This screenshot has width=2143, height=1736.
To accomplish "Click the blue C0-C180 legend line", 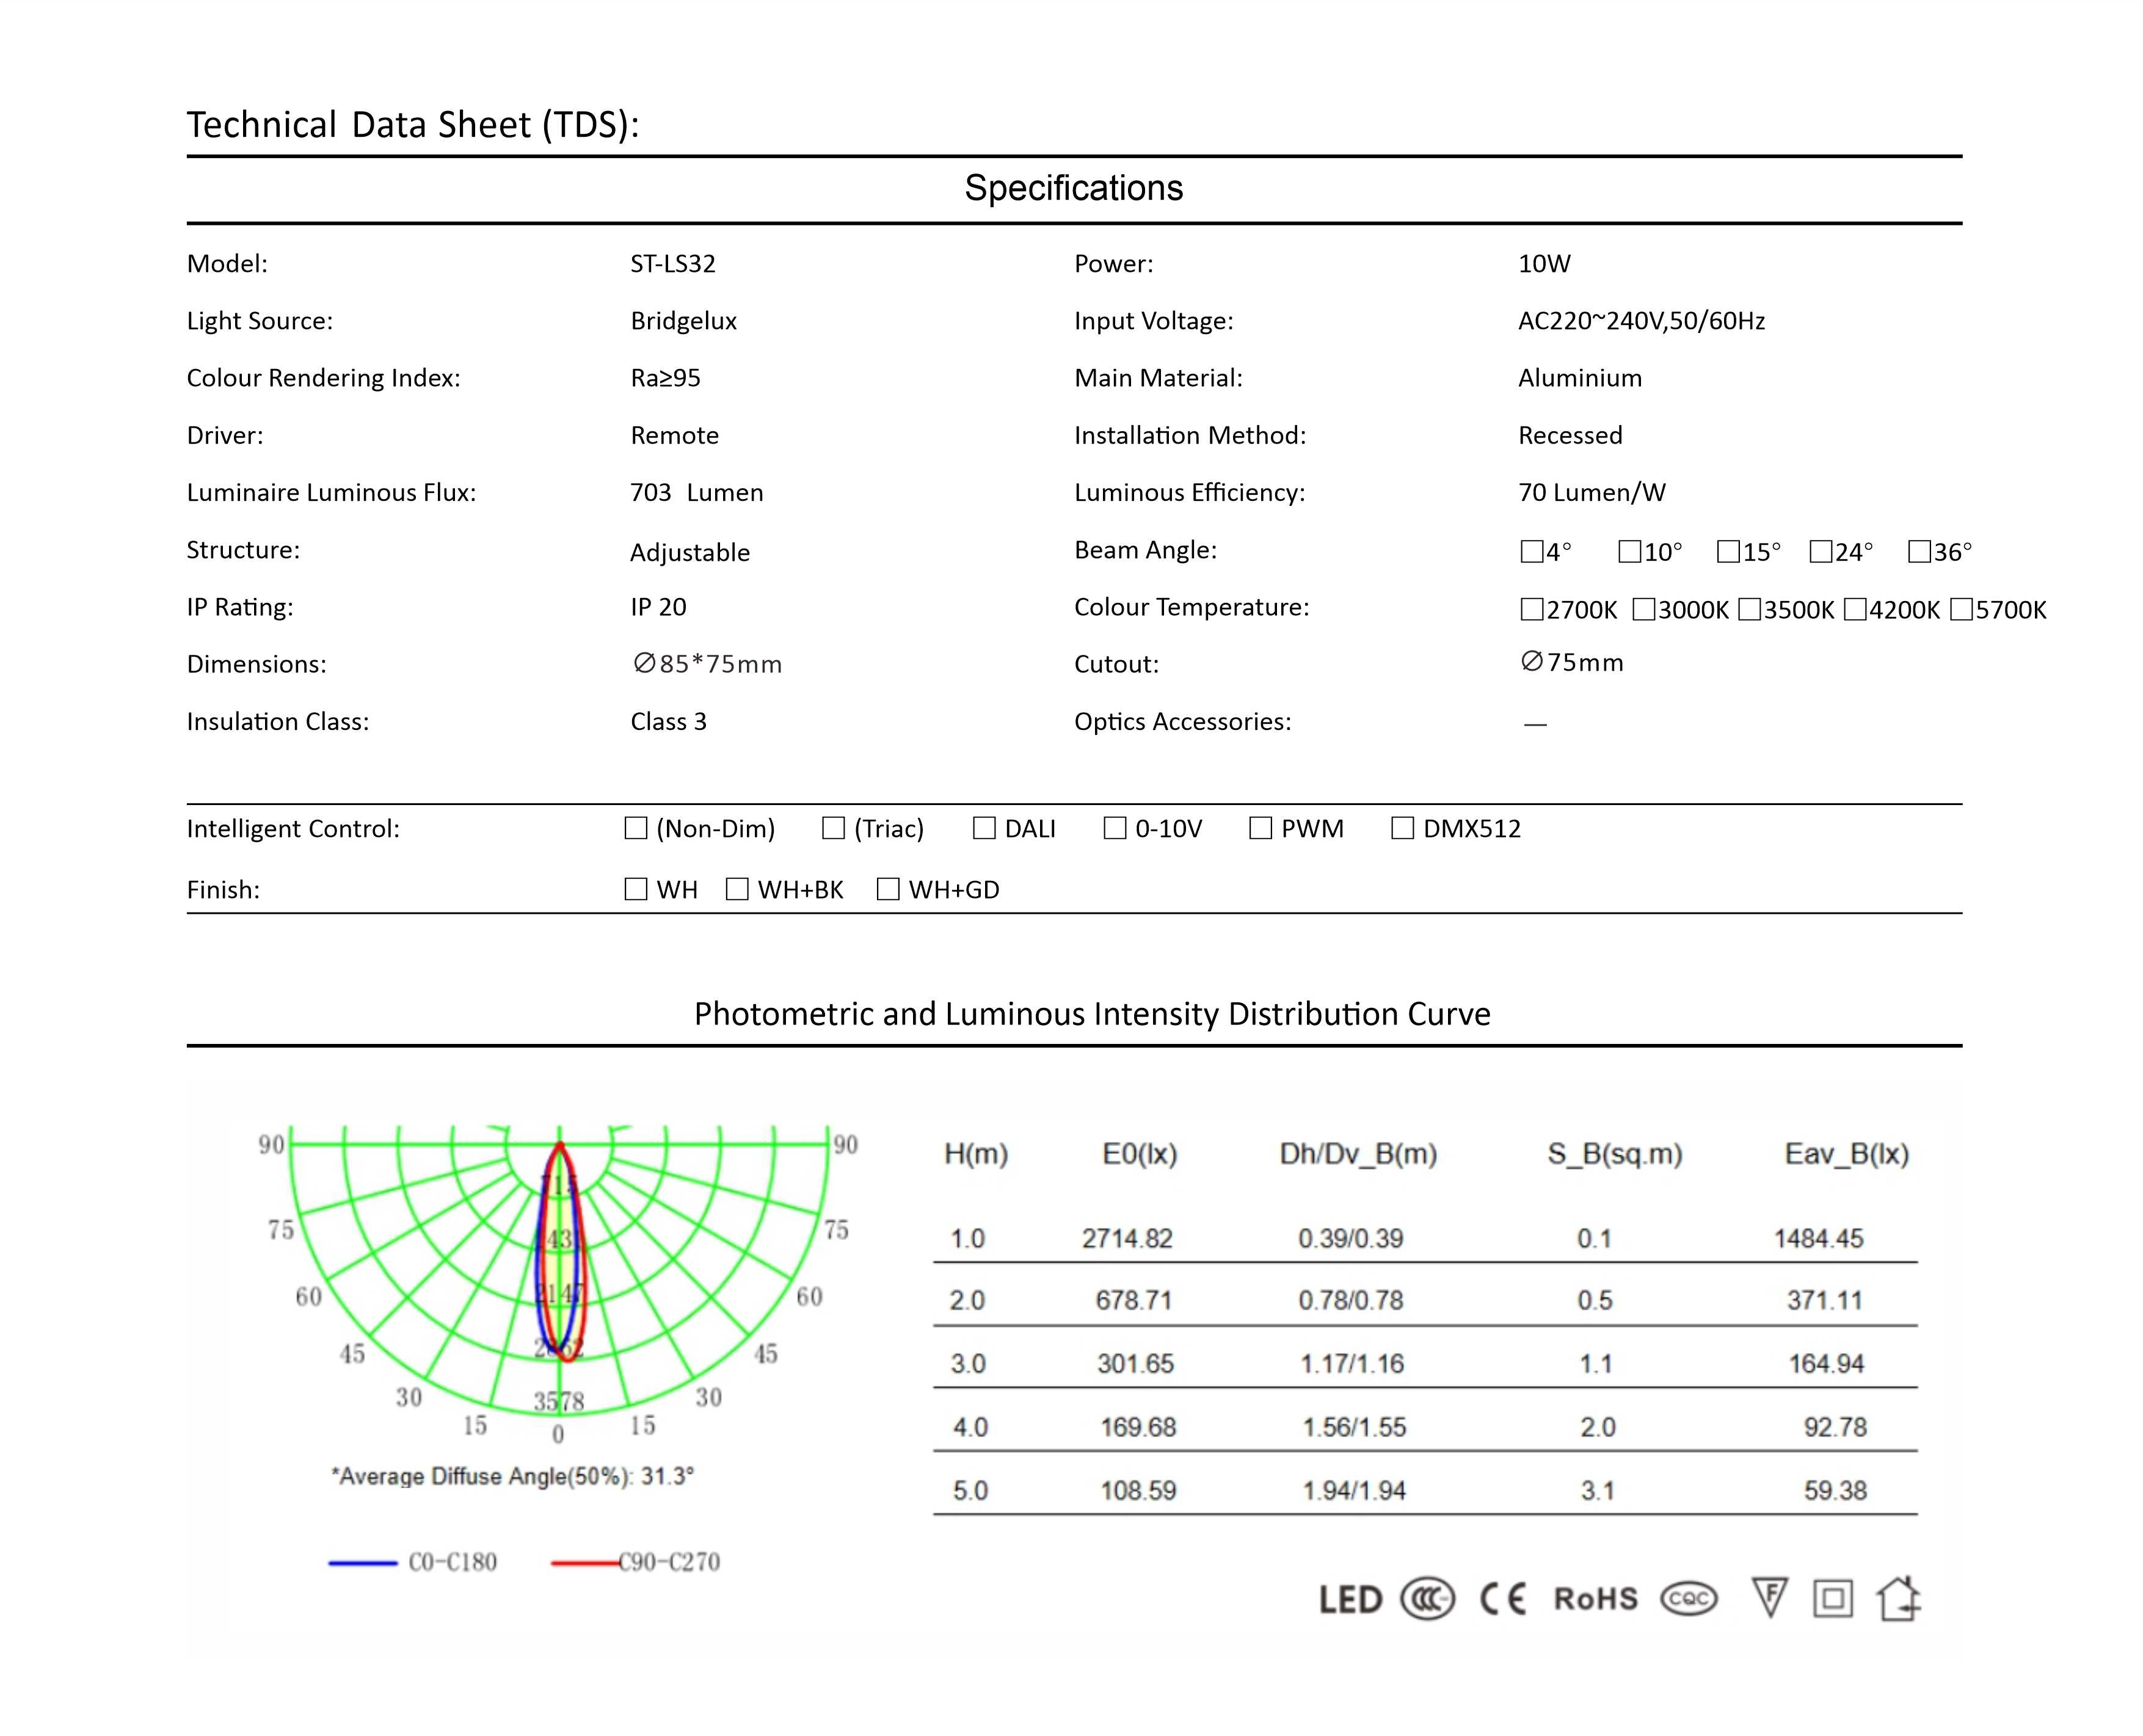I will (x=363, y=1562).
